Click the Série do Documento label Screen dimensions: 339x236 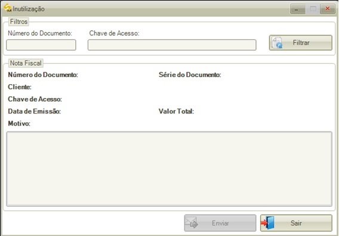190,75
